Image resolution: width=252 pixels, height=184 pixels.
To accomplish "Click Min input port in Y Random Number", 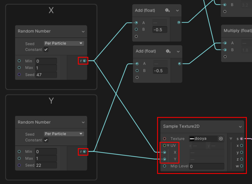I will pyautogui.click(x=19, y=151).
